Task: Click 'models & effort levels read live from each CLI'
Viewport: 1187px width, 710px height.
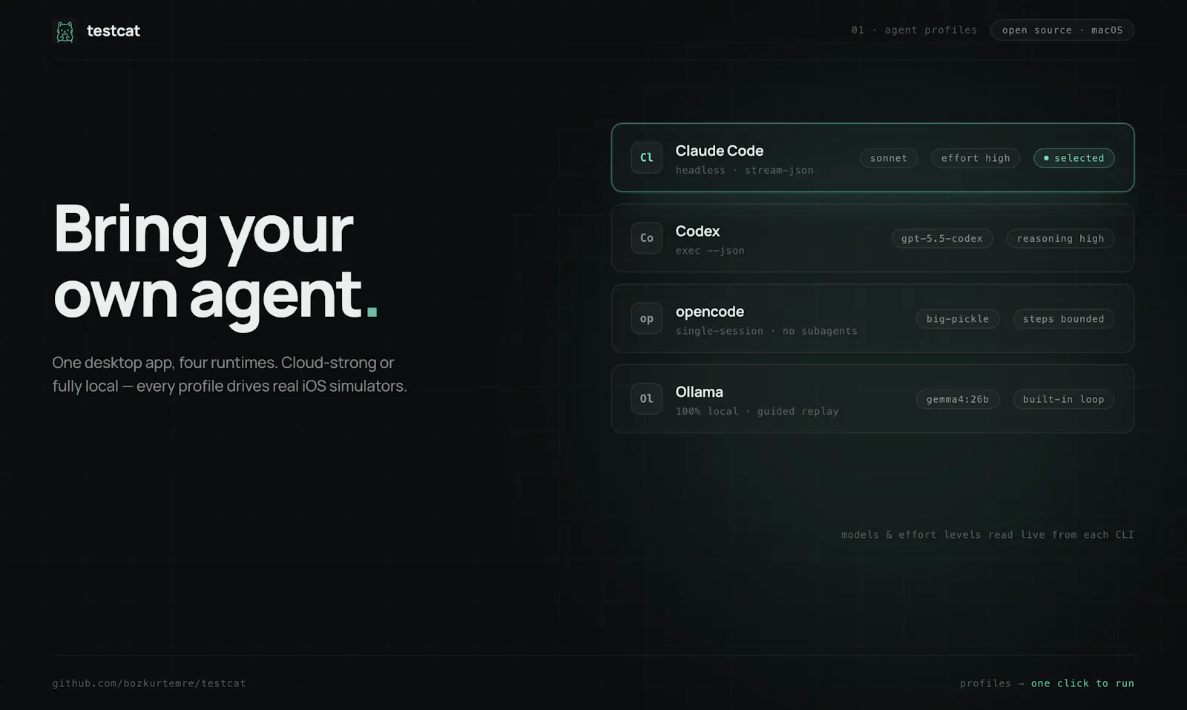Action: click(x=987, y=534)
